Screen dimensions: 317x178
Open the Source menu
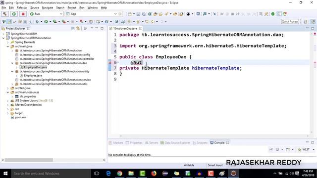(x=35, y=8)
